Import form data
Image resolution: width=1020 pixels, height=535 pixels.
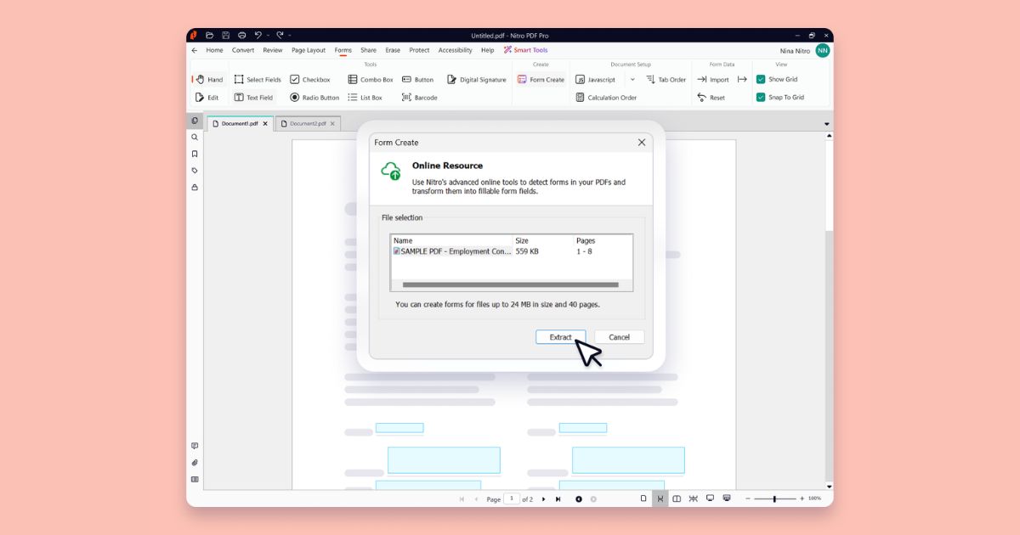pyautogui.click(x=713, y=80)
